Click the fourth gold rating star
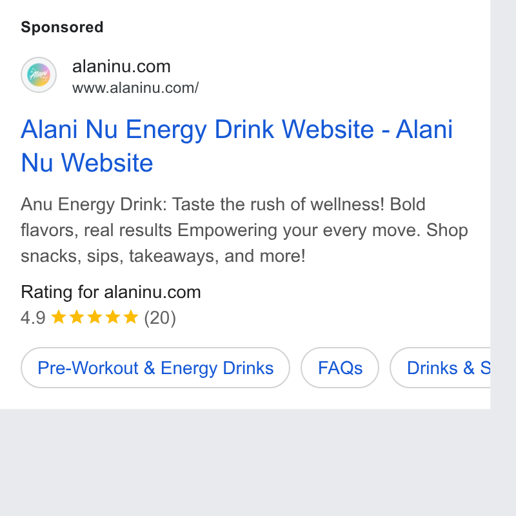Image resolution: width=516 pixels, height=516 pixels. pos(113,317)
